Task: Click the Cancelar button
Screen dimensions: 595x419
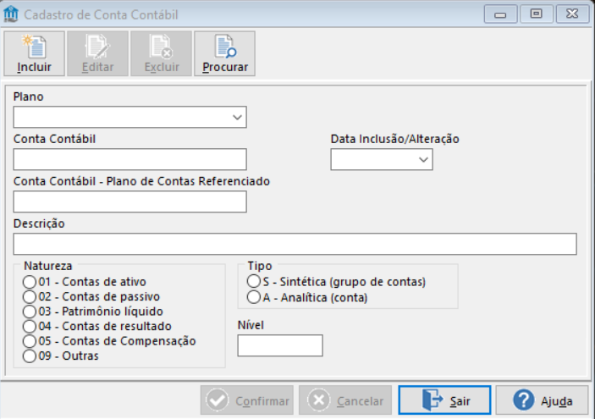Action: [345, 400]
